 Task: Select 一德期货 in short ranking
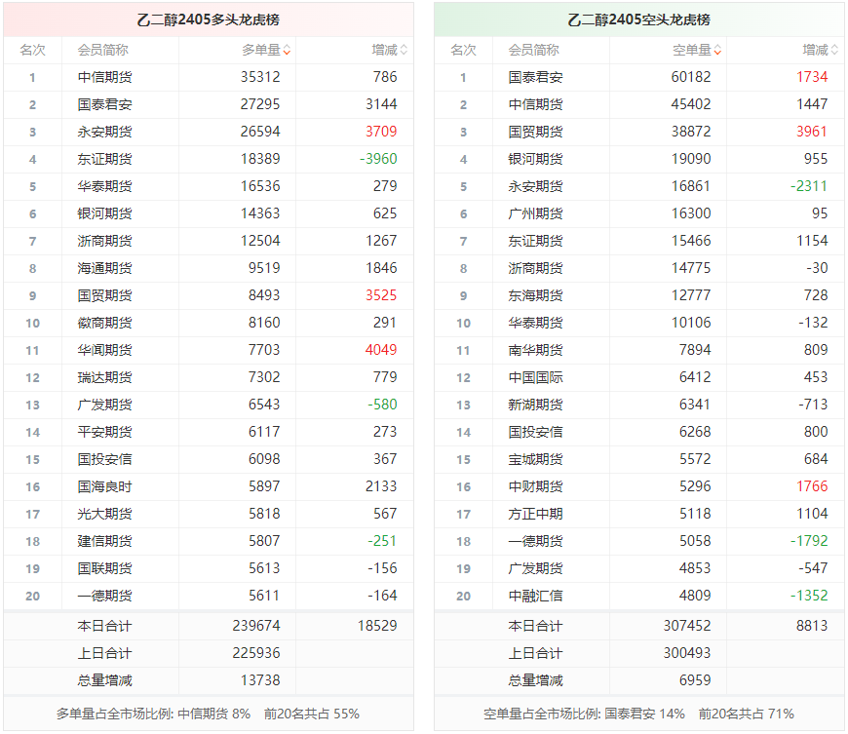coord(535,541)
